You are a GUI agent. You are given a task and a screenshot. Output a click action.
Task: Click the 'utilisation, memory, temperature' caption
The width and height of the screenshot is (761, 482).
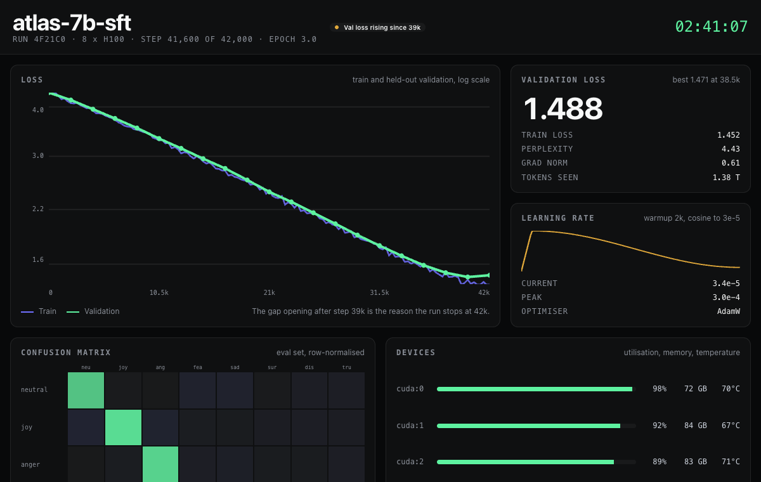(682, 353)
